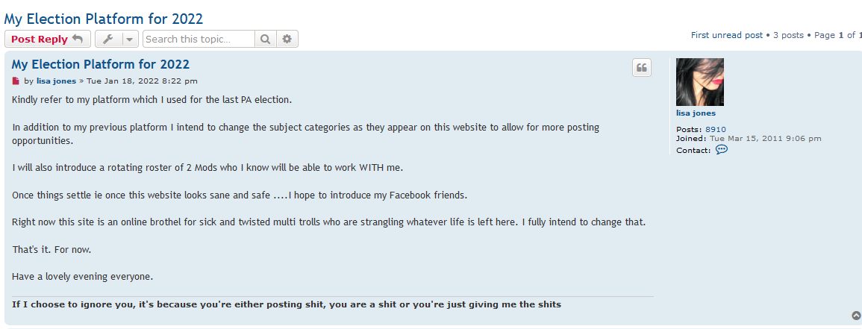The height and width of the screenshot is (329, 862).
Task: Click lisa jones avatar image
Action: (x=699, y=82)
